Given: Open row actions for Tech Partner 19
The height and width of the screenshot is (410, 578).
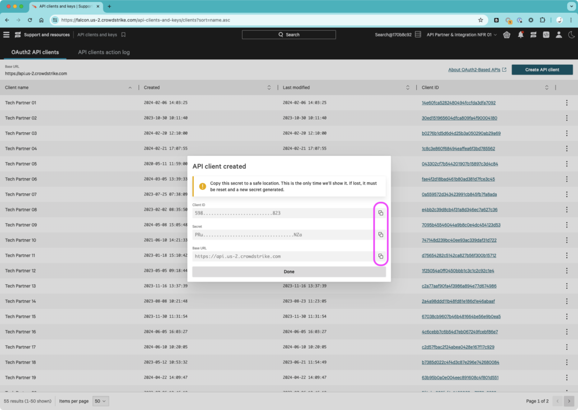Looking at the screenshot, I should (x=567, y=377).
